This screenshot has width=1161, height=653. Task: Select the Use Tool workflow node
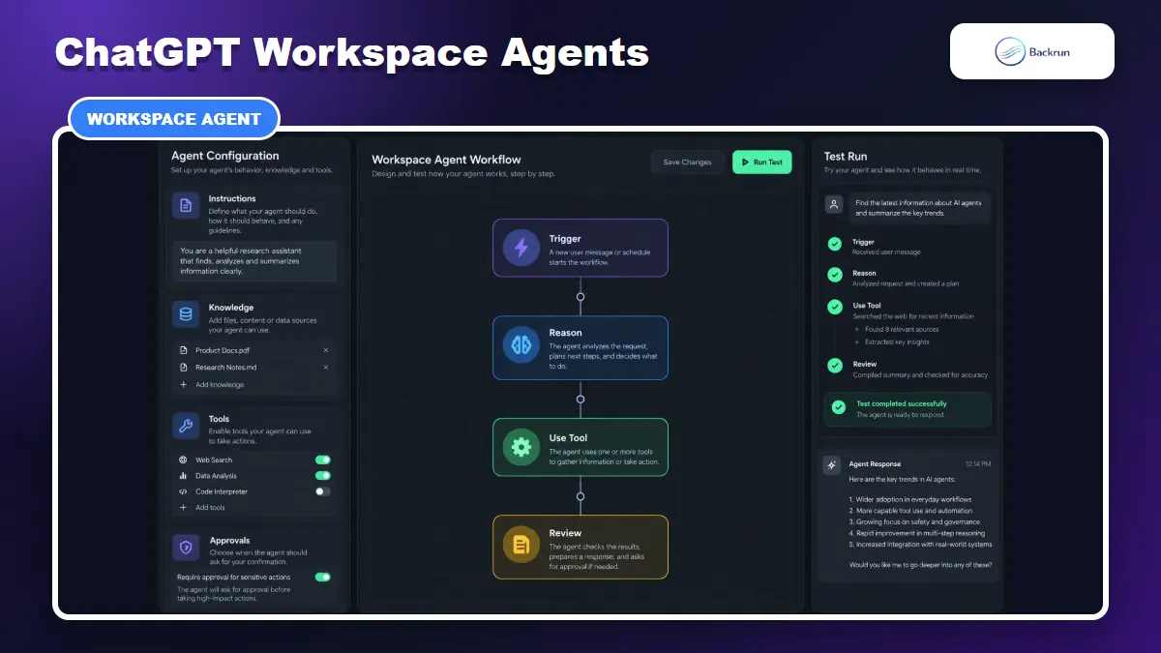coord(580,447)
